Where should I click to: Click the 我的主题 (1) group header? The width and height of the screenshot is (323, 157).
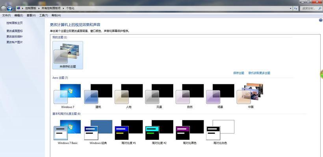pyautogui.click(x=60, y=37)
